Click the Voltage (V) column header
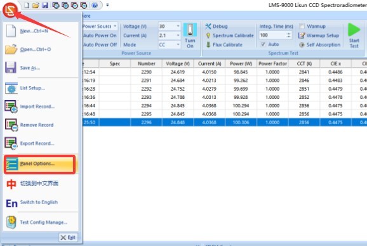The height and width of the screenshot is (246, 367). click(178, 63)
